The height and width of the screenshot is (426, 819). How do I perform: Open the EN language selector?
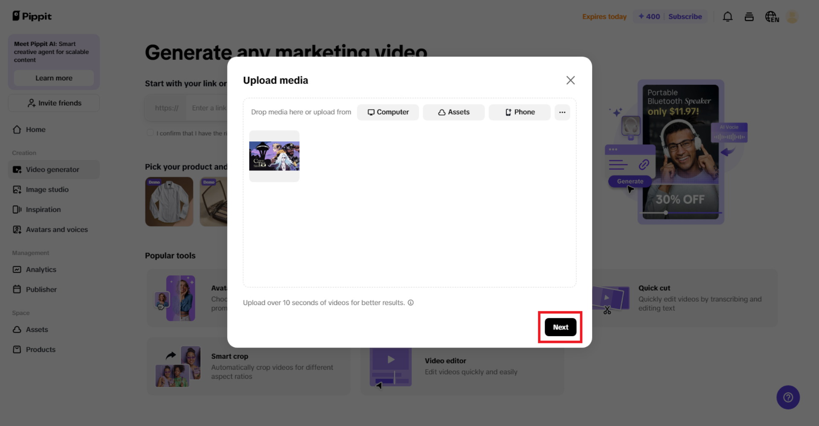[772, 17]
